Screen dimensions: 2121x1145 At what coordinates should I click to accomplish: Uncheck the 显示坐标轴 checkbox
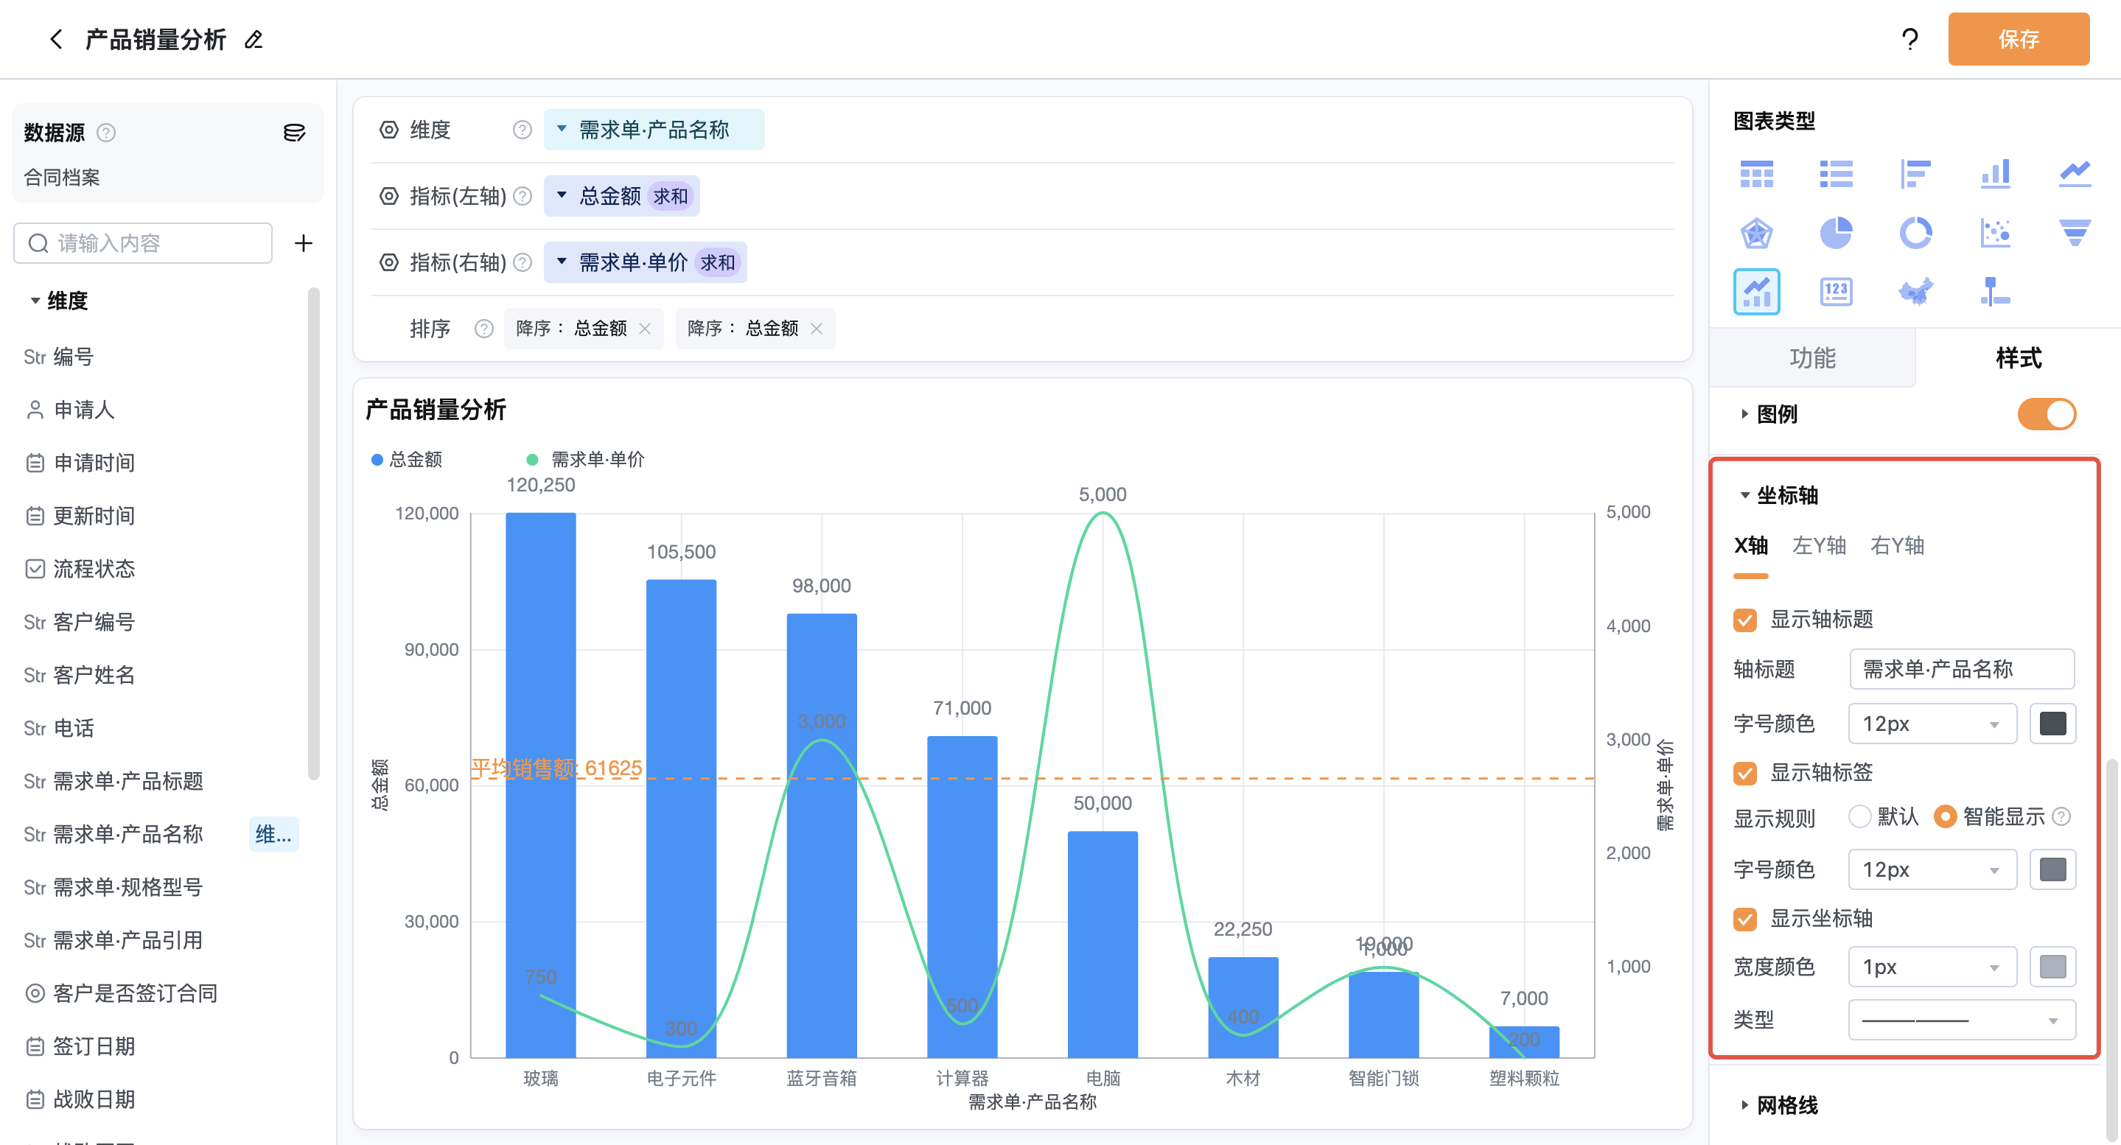pos(1744,919)
